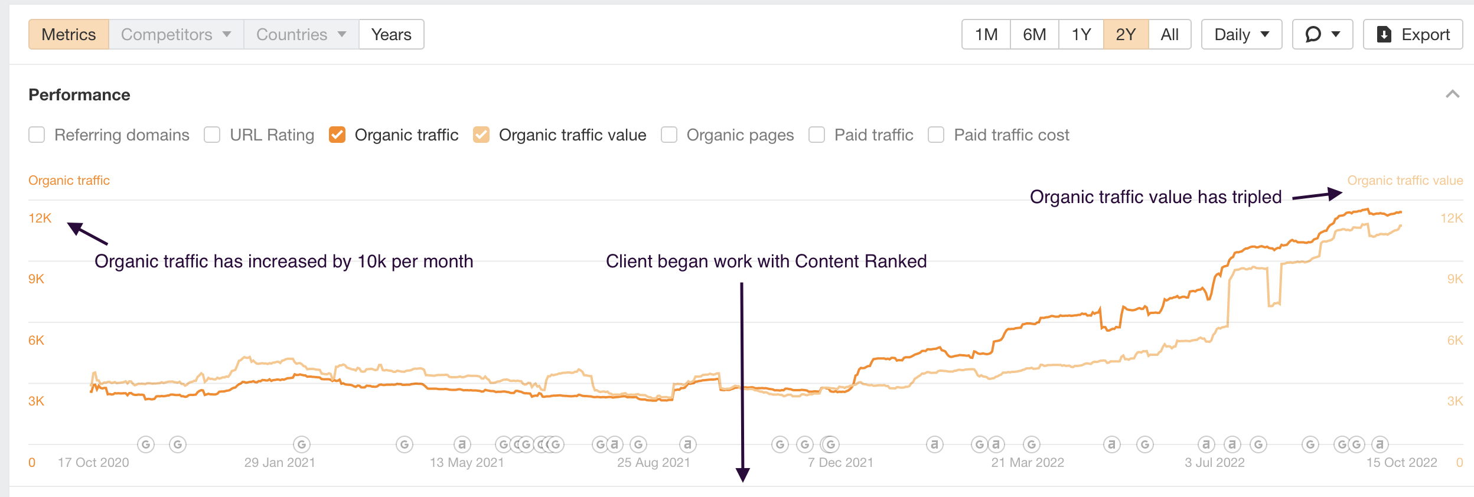Enable the Paid traffic cost checkbox
Screen dimensions: 1474x497
click(935, 135)
